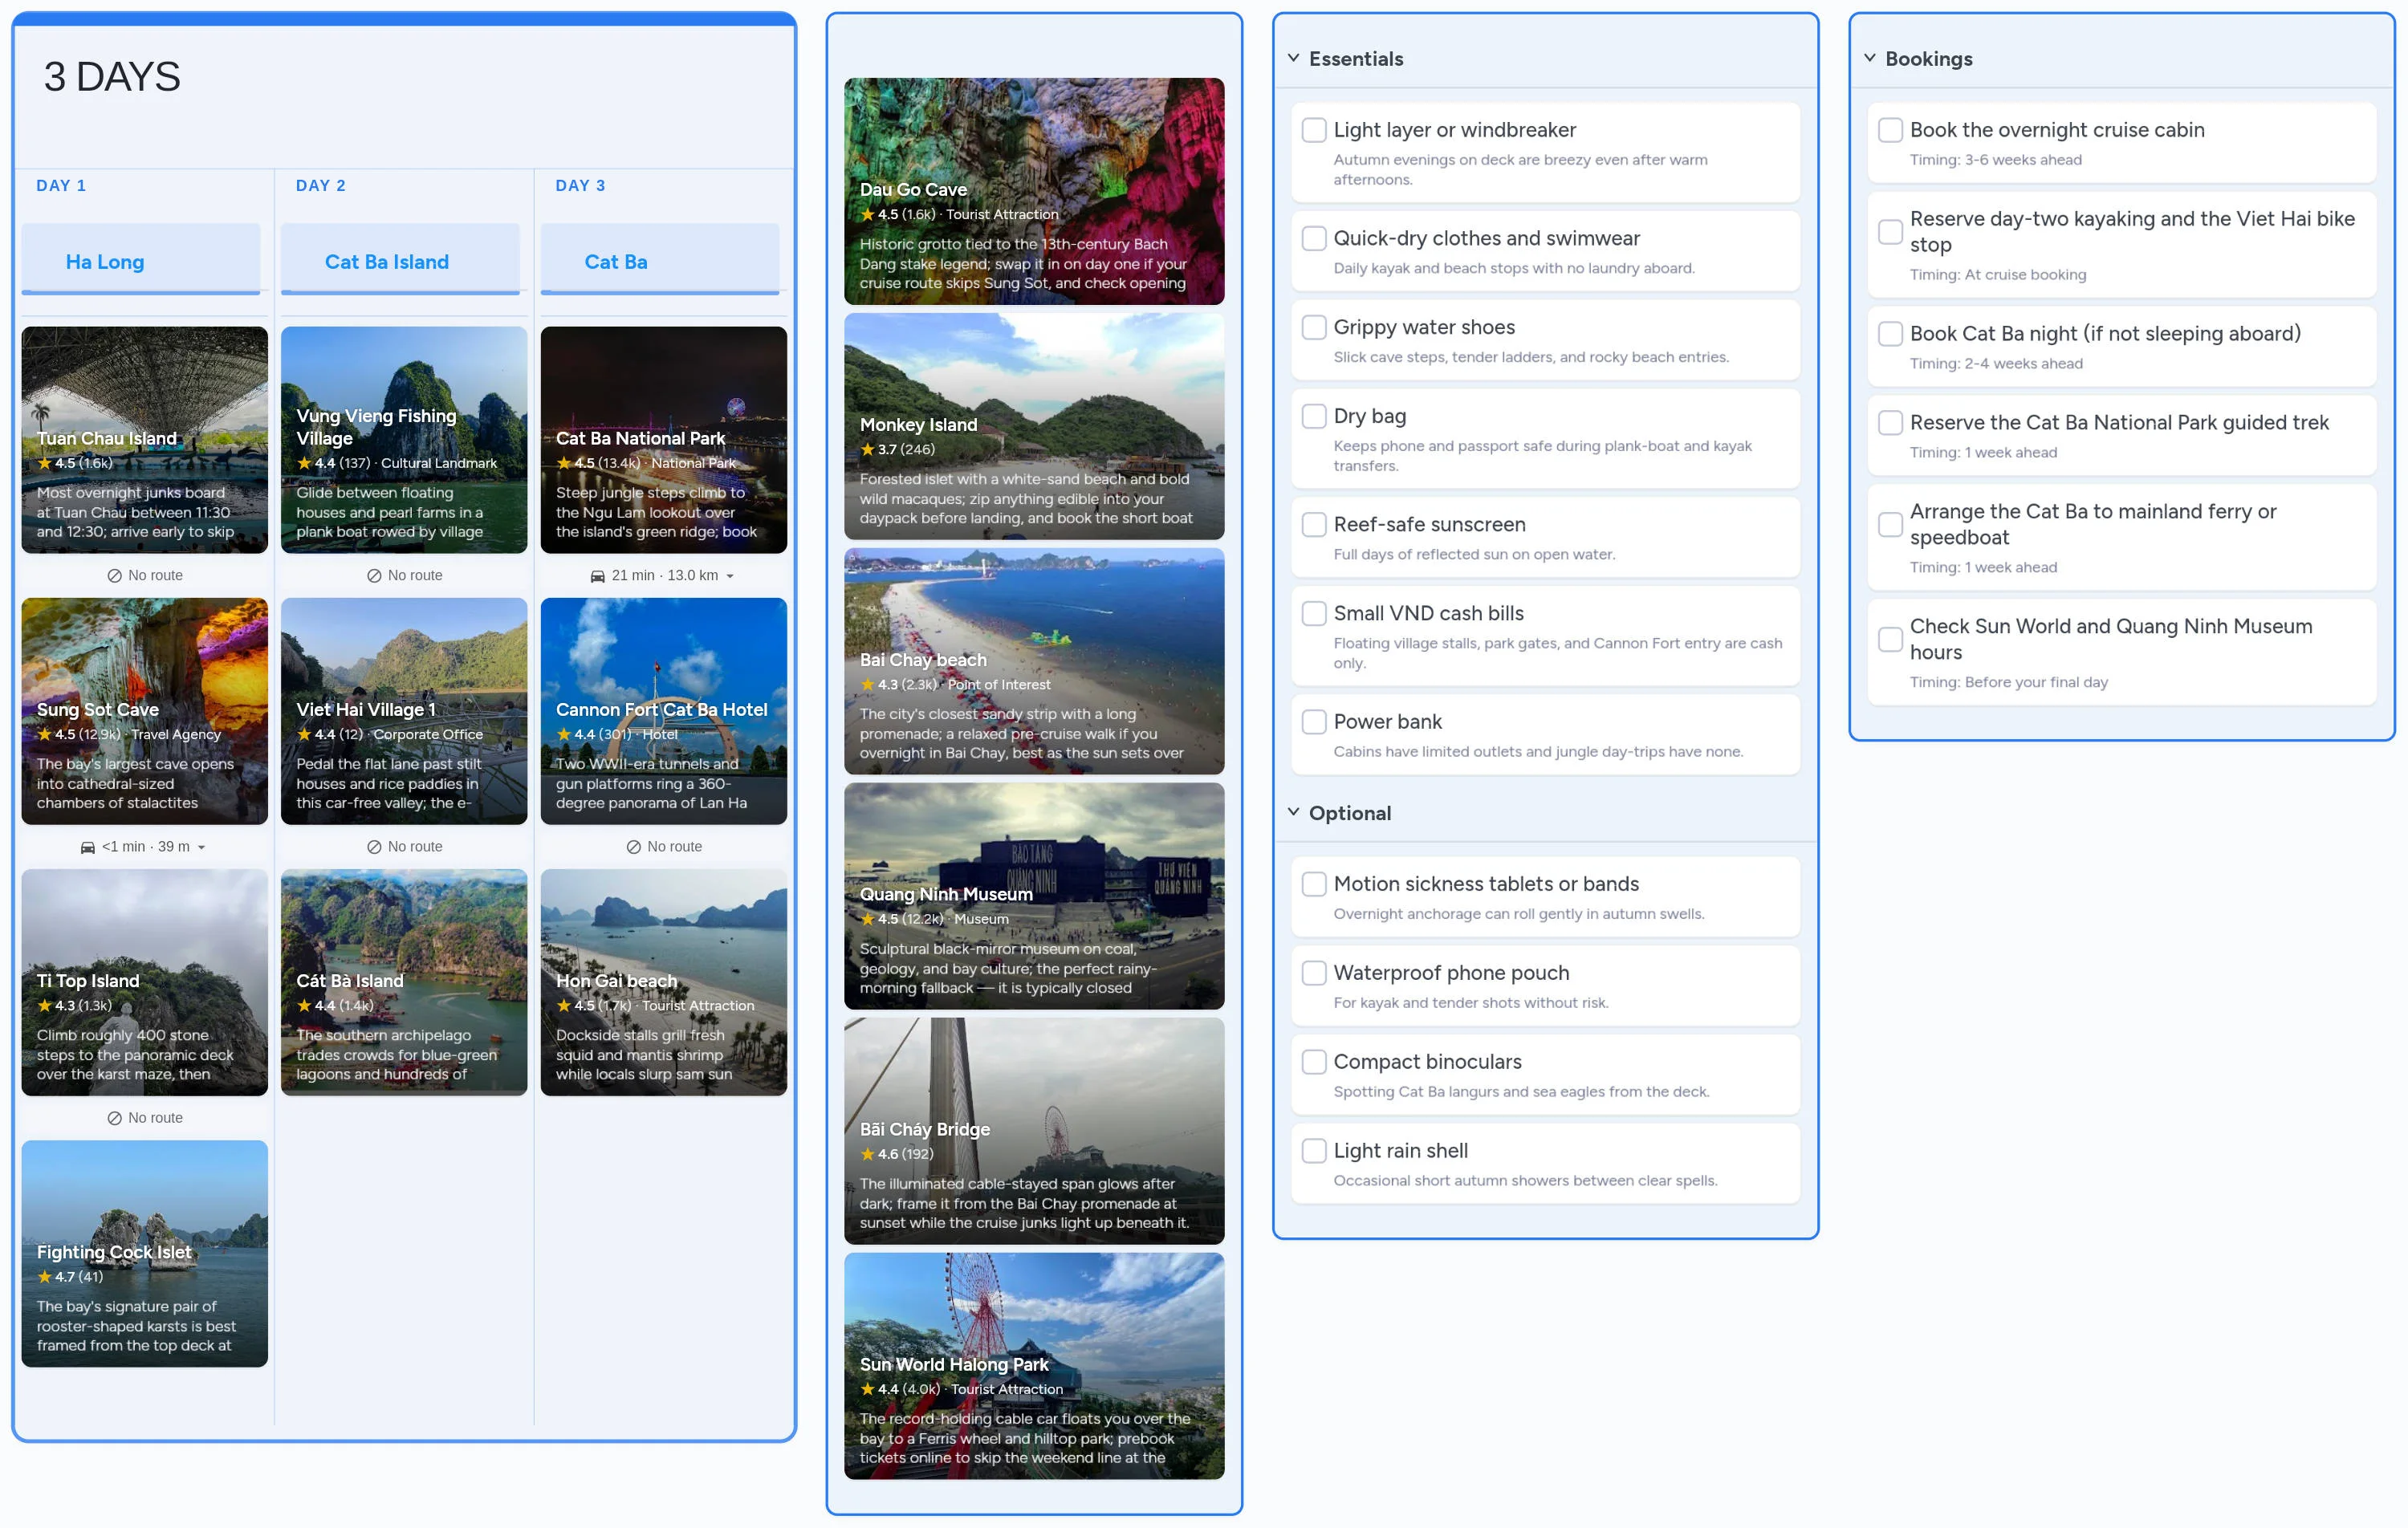This screenshot has width=2408, height=1528.
Task: Open the Hon Gai beach card
Action: tap(664, 982)
